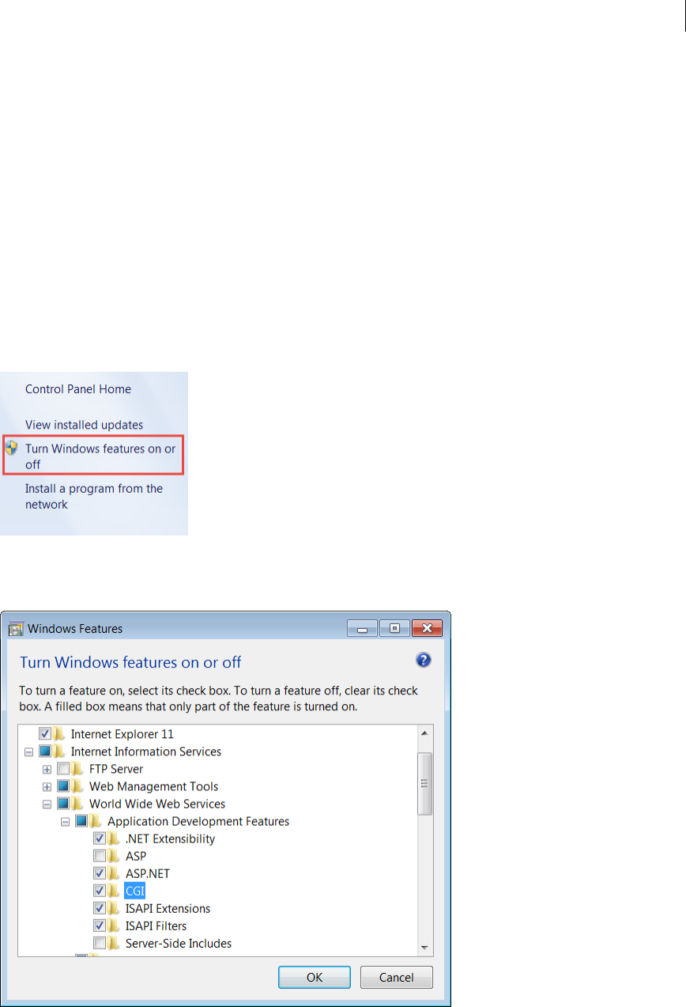Click Internet Information Services folder icon
Viewport: 686px width, 1007px height.
[x=59, y=751]
